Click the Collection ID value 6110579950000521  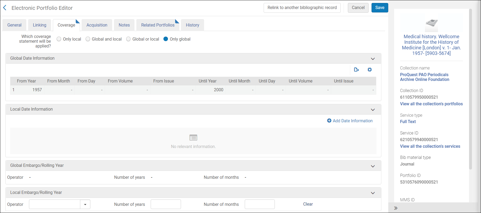pos(419,97)
